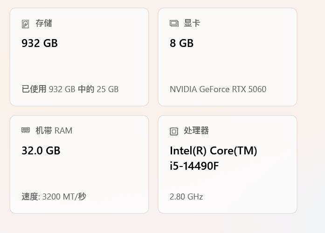Click the 32.0 GB RAM value

41,151
